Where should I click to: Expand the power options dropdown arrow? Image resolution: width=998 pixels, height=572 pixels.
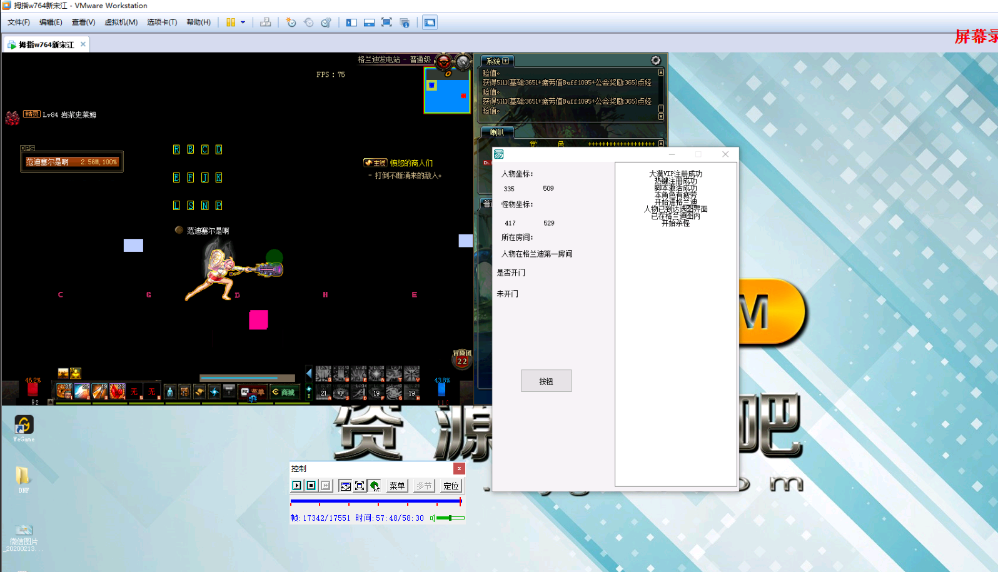[x=243, y=23]
